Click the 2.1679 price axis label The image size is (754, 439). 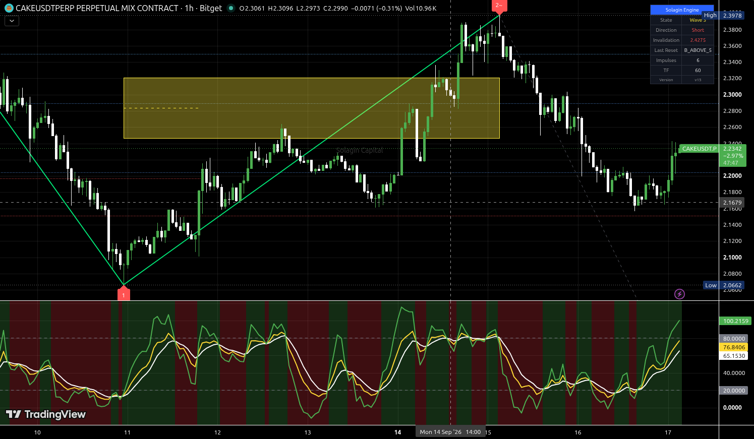pos(732,203)
